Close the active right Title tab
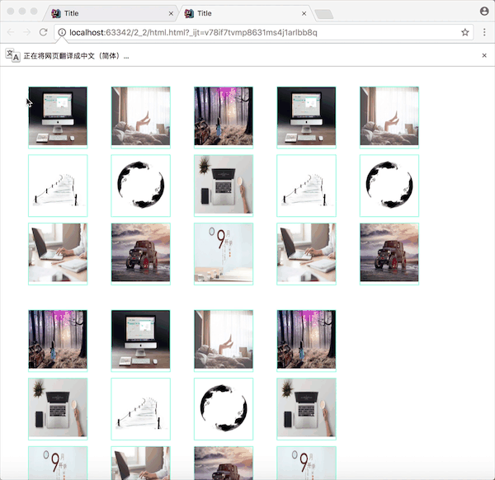The image size is (495, 480). (304, 13)
